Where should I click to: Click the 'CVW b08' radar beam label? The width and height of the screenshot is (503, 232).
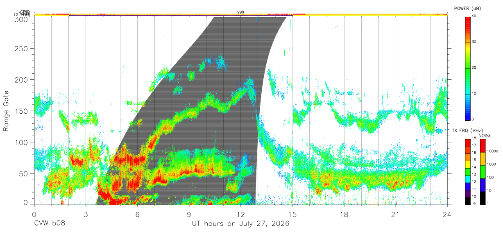coord(49,224)
